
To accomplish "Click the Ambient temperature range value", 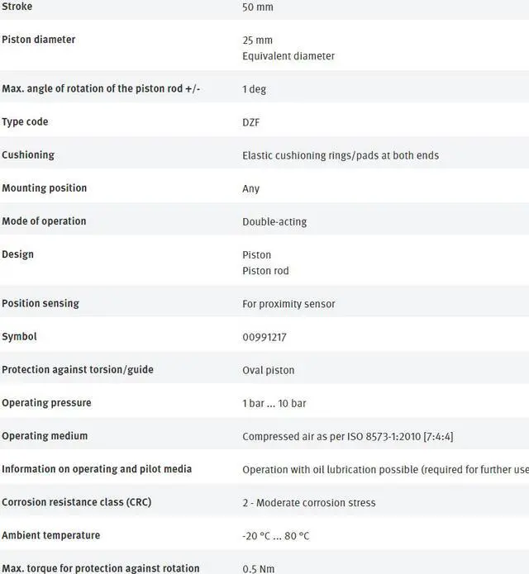I will (276, 536).
